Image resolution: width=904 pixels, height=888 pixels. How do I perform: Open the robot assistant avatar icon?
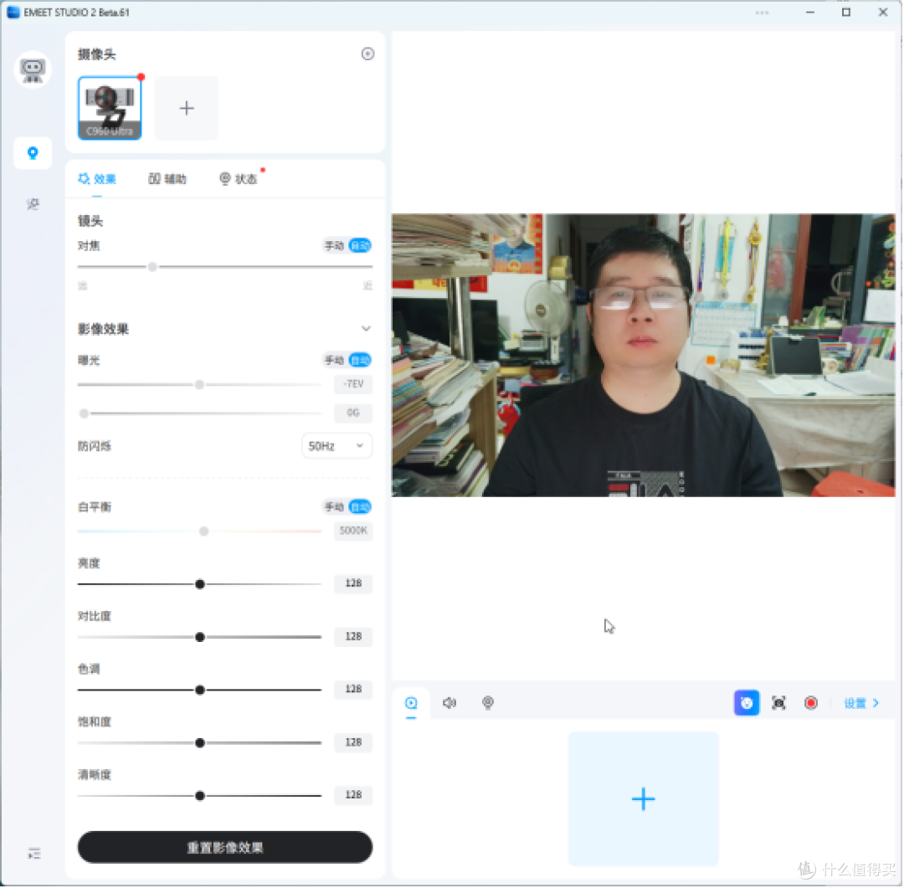(33, 69)
